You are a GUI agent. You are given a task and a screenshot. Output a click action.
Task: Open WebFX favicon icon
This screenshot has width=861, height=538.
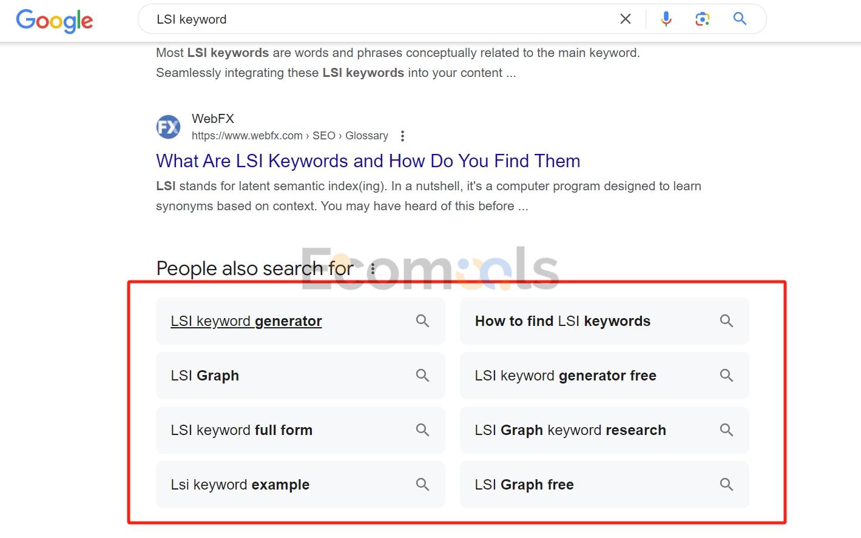pyautogui.click(x=168, y=127)
